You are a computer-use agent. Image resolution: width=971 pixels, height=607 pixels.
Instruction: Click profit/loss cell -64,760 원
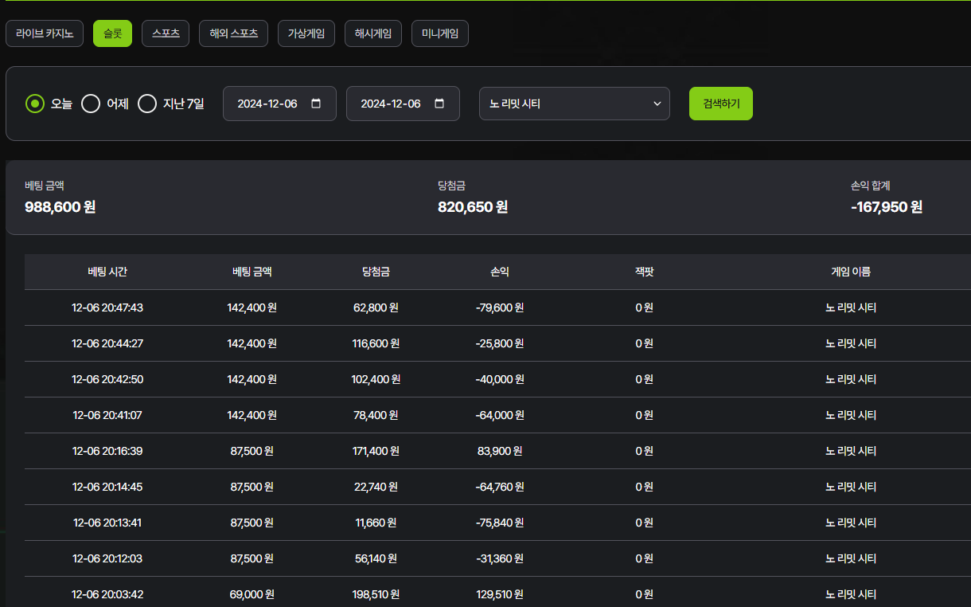(x=500, y=487)
